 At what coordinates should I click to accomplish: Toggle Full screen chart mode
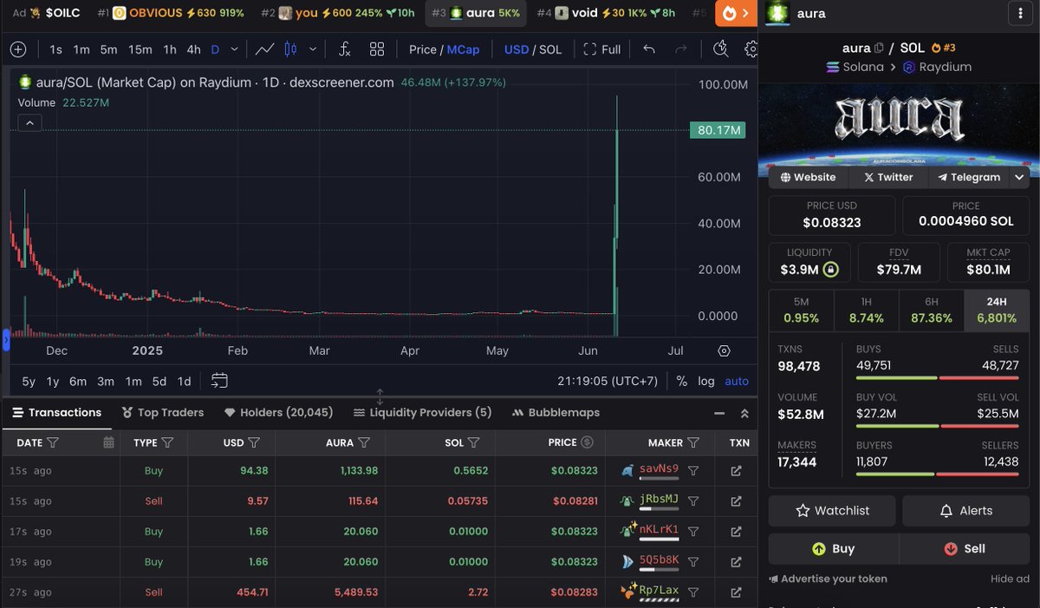(x=602, y=49)
